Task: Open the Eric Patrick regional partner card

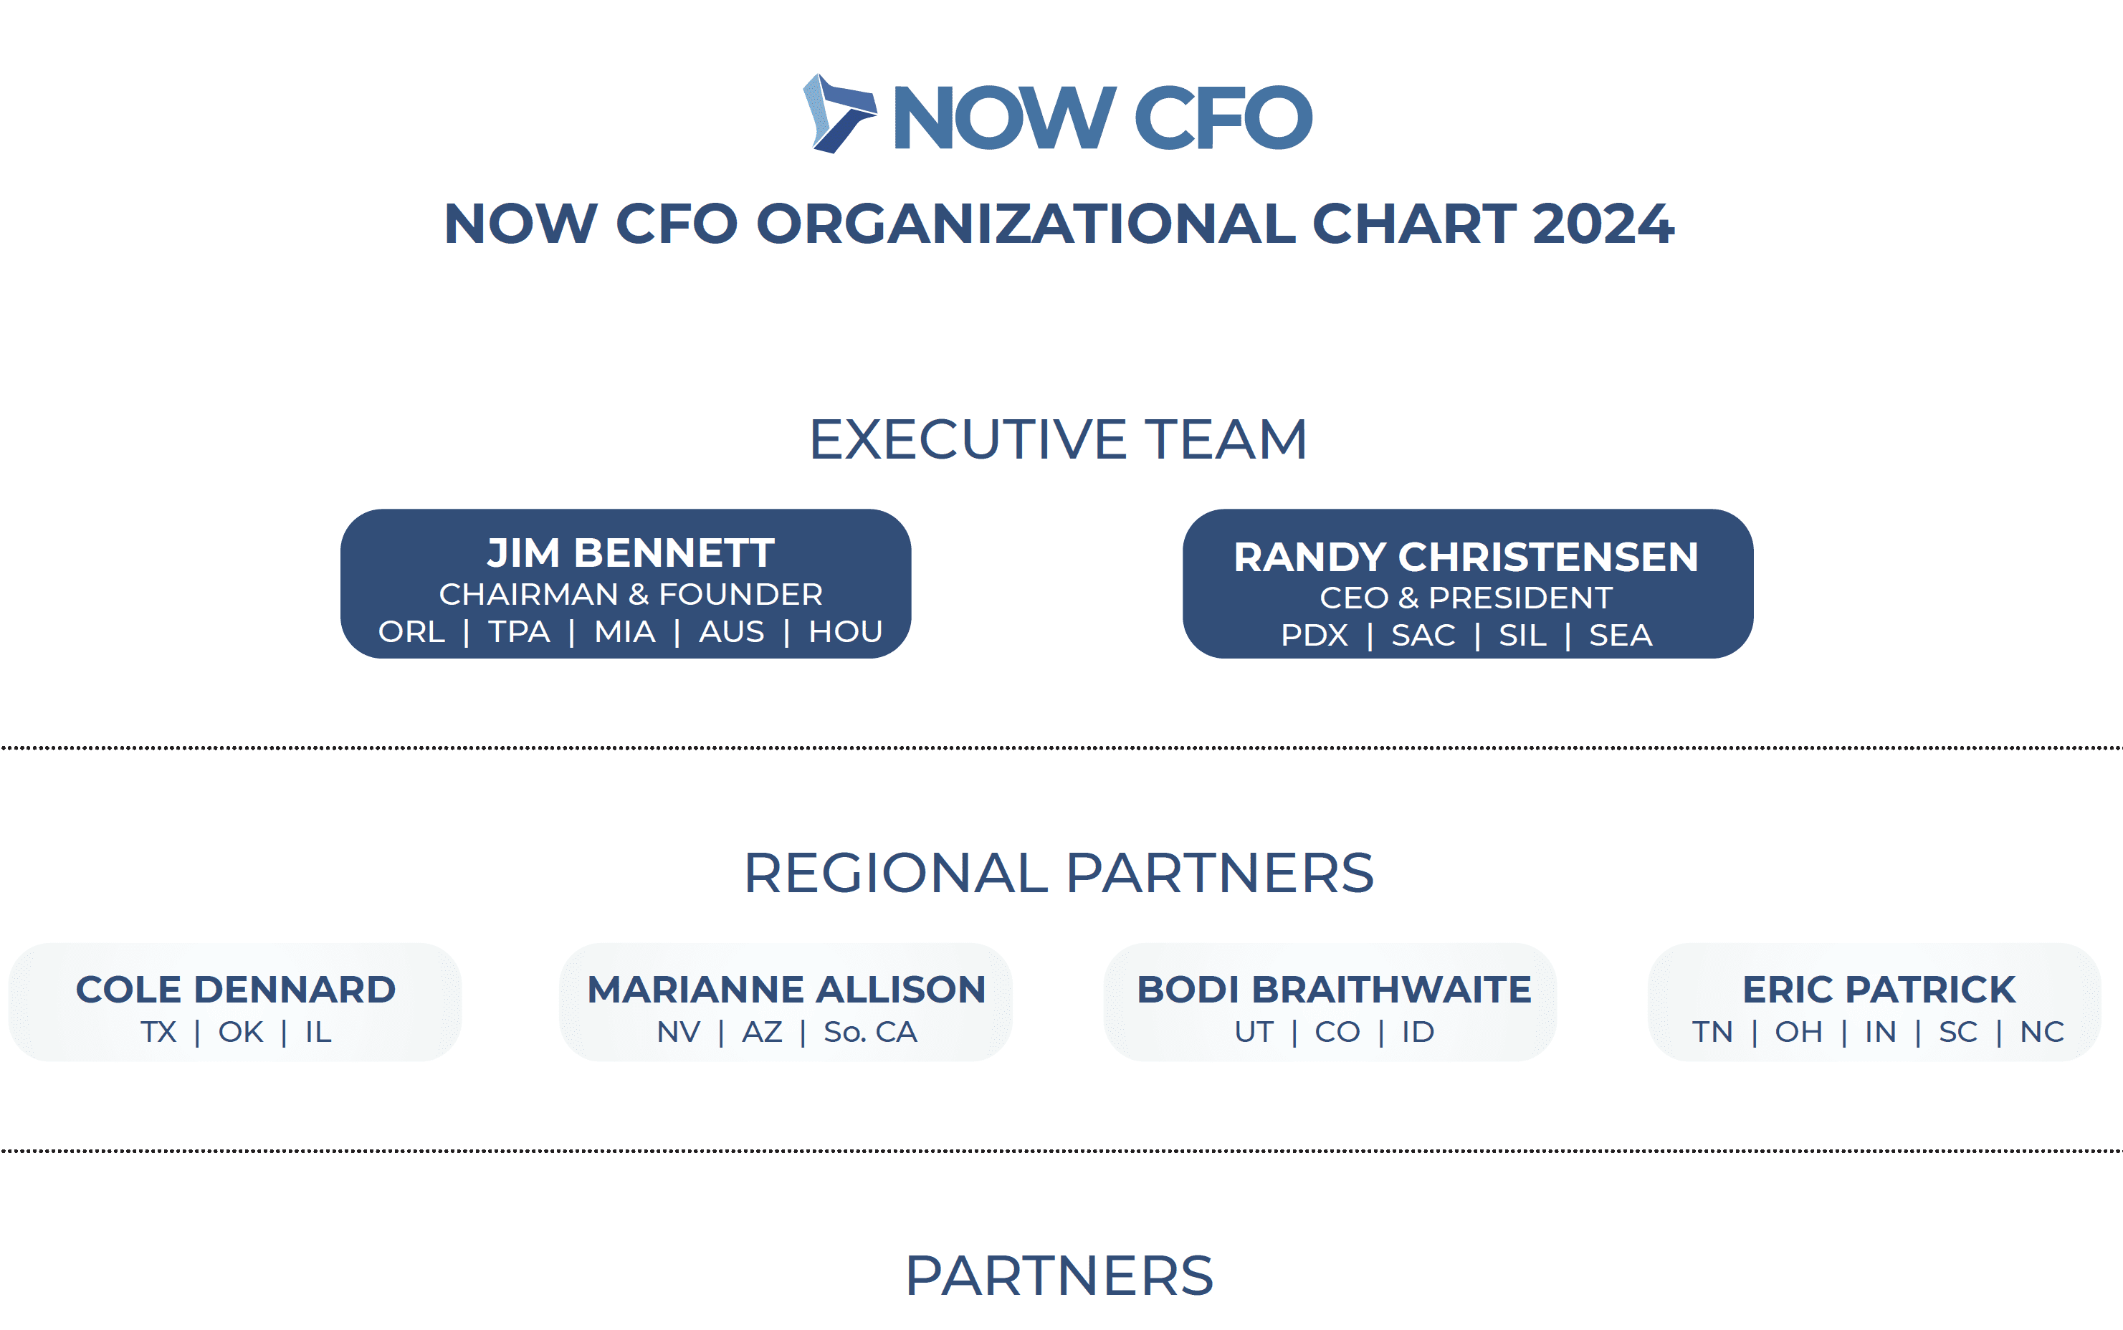Action: tap(1875, 1002)
